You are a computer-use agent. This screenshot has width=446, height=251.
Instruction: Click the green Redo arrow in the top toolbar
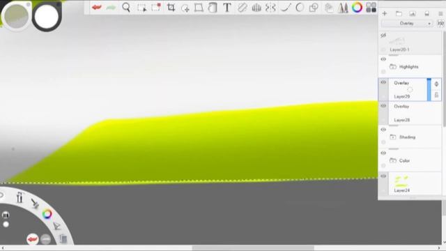[111, 8]
